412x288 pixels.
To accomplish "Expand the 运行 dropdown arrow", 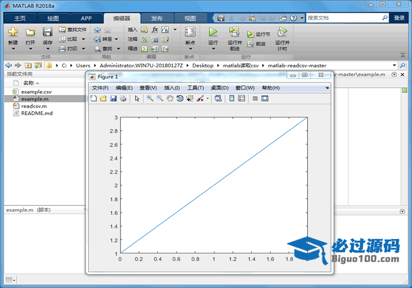I will tap(213, 48).
